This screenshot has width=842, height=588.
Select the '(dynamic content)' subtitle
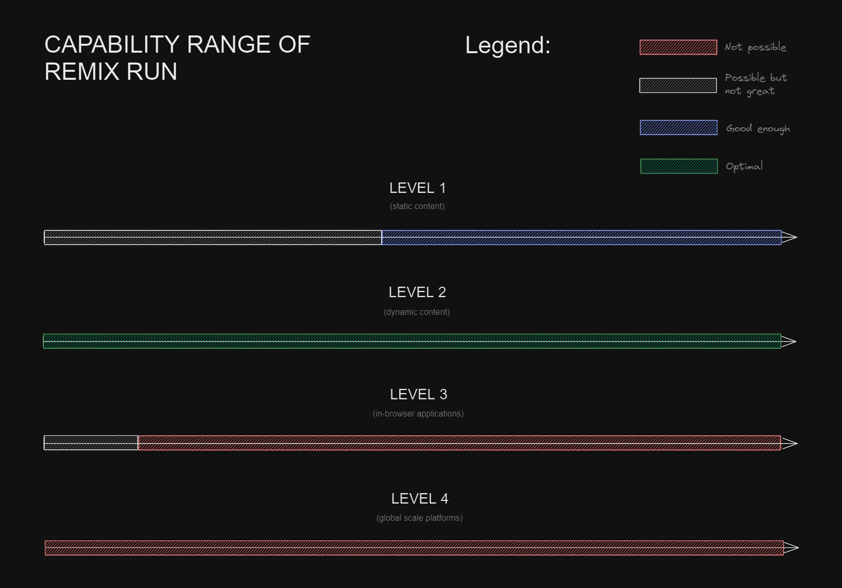[417, 312]
